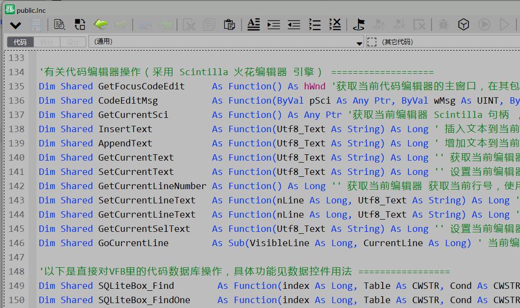Switch to the 设计 view tab
The height and width of the screenshot is (308, 520).
tap(73, 42)
